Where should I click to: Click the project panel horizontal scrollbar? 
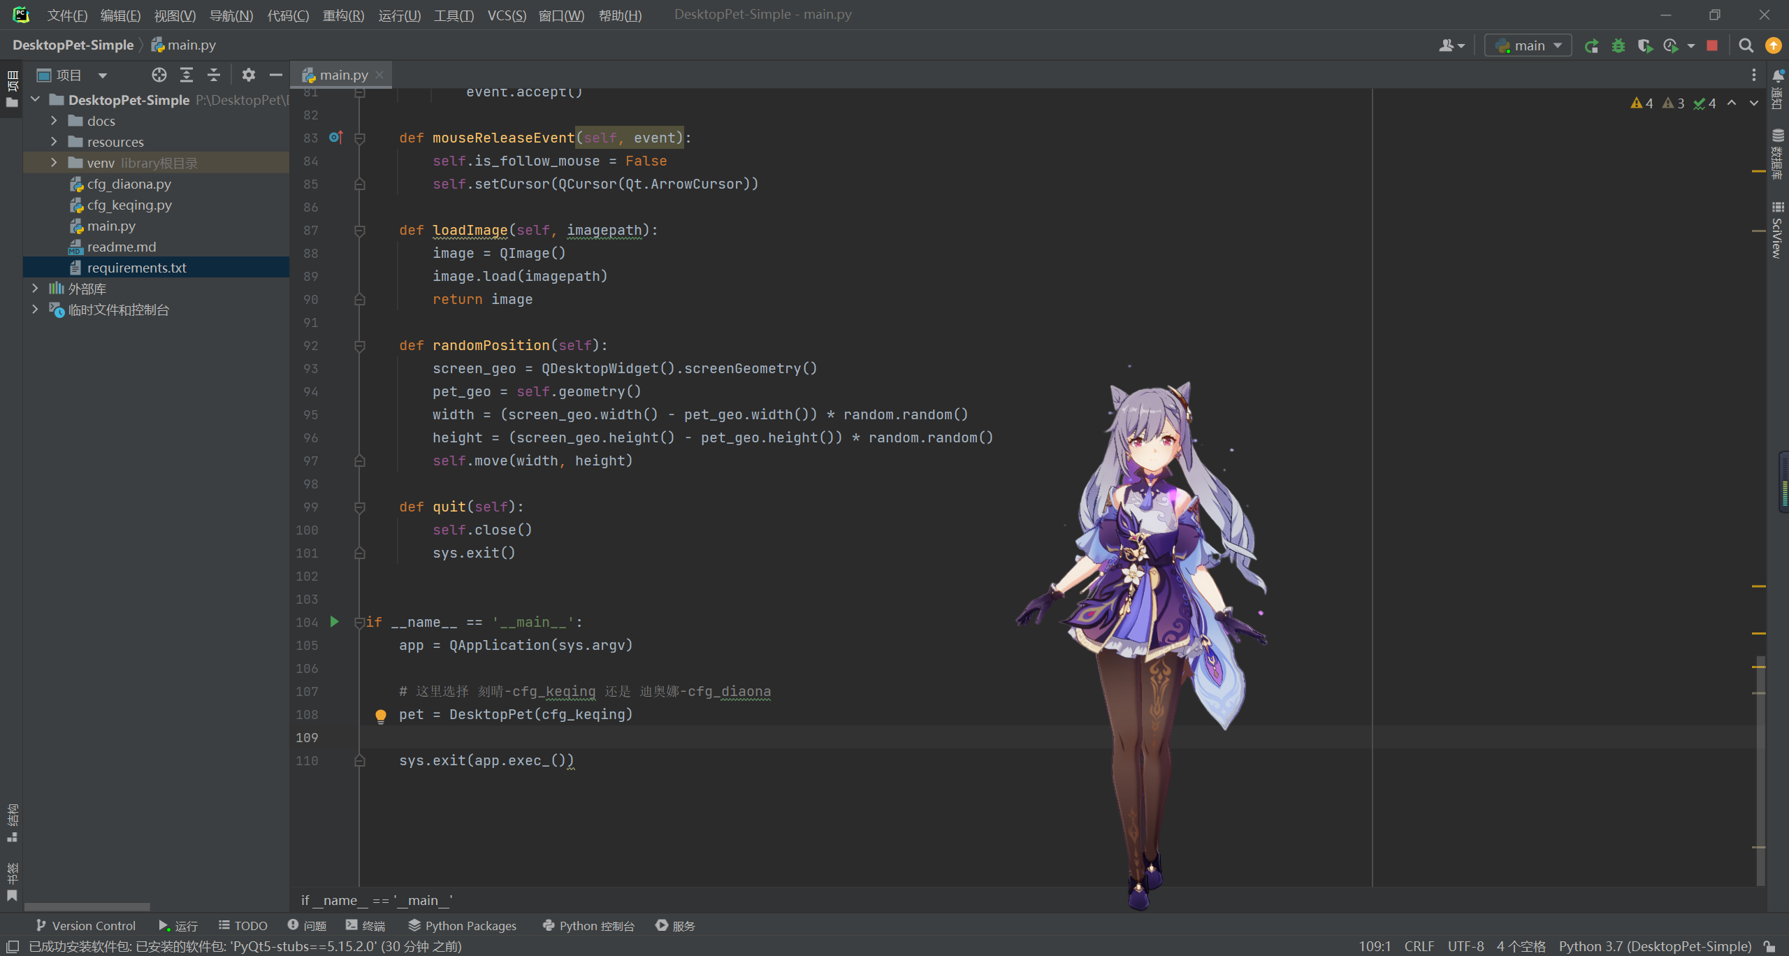(87, 907)
